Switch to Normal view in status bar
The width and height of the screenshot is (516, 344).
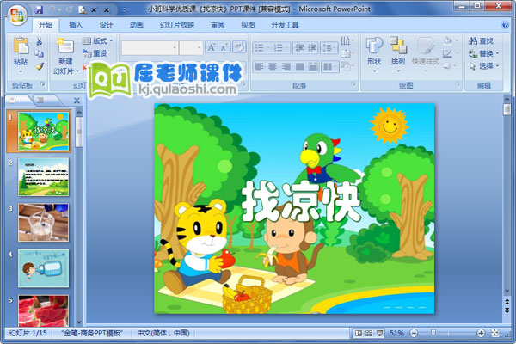[x=359, y=333]
